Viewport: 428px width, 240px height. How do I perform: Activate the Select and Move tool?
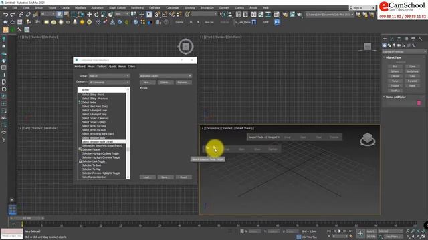(89, 15)
